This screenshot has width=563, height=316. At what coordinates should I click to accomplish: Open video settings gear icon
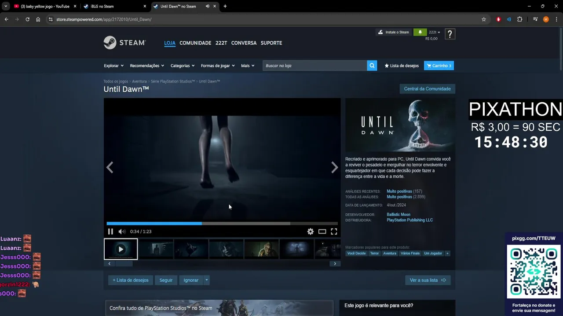tap(311, 232)
